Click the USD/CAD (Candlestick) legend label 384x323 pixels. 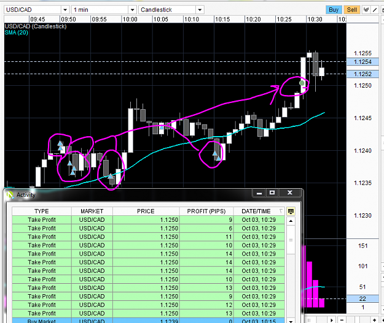(x=36, y=26)
